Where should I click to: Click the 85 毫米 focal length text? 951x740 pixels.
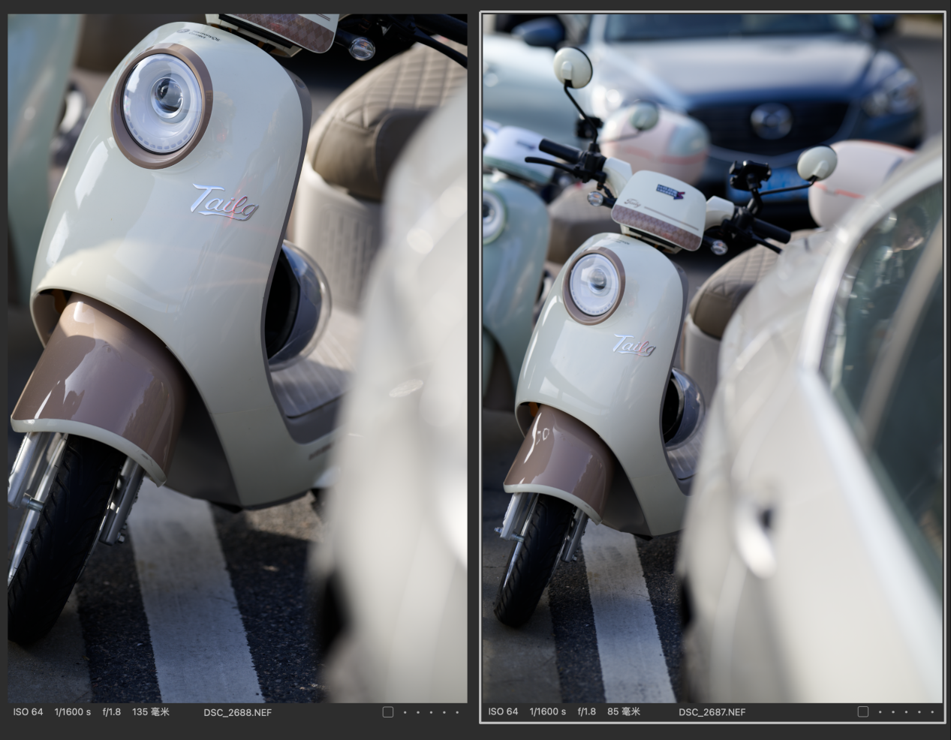click(x=624, y=712)
